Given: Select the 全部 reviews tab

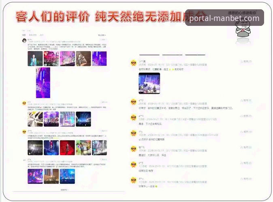Looking at the screenshot, I should [x=24, y=35].
